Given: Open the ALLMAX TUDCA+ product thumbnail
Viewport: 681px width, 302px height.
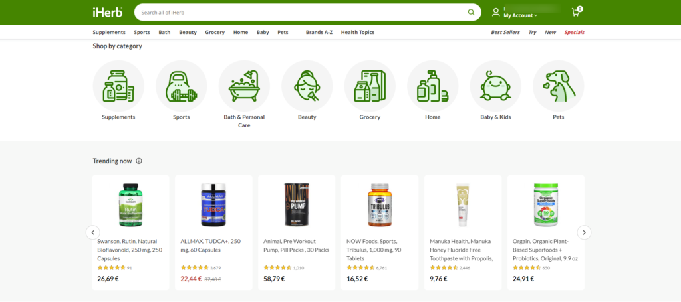Looking at the screenshot, I should [x=213, y=204].
